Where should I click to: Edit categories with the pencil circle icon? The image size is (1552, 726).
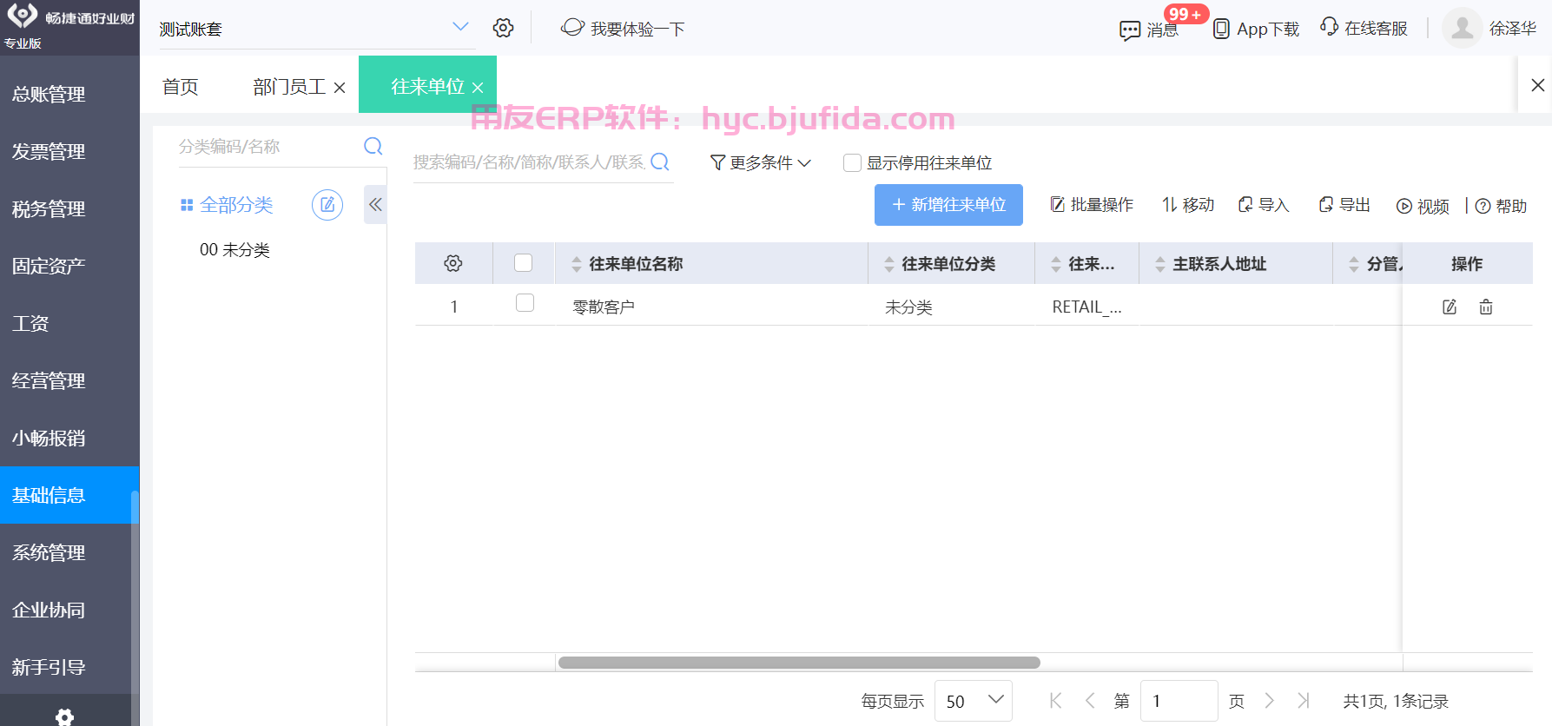coord(327,205)
